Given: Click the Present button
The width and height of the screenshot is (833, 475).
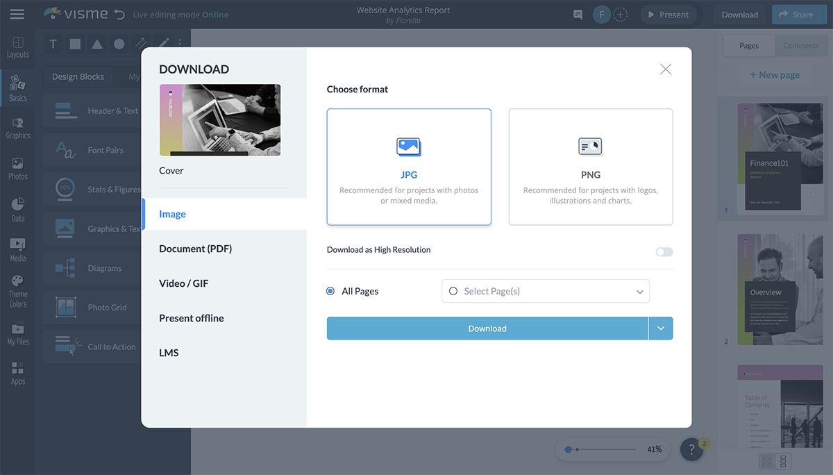Looking at the screenshot, I should tap(668, 15).
